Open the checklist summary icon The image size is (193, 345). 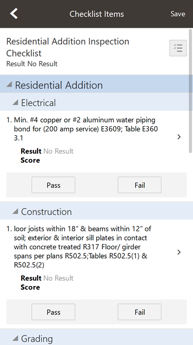coord(178,48)
